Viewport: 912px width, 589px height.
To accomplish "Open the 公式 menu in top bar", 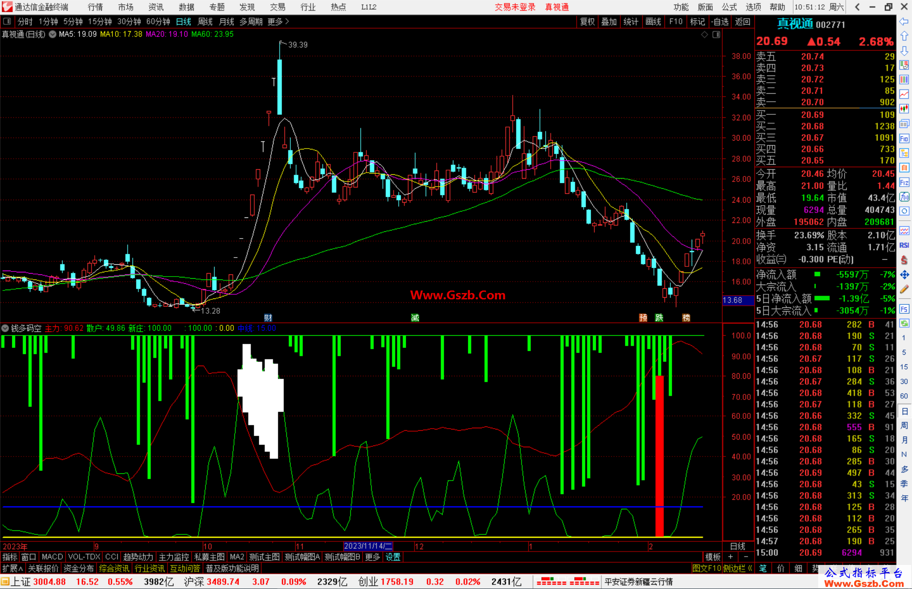I will [x=729, y=7].
